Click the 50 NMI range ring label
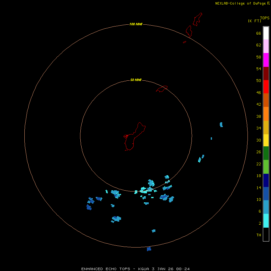Viewport: 271px width, 271px height. pos(136,80)
